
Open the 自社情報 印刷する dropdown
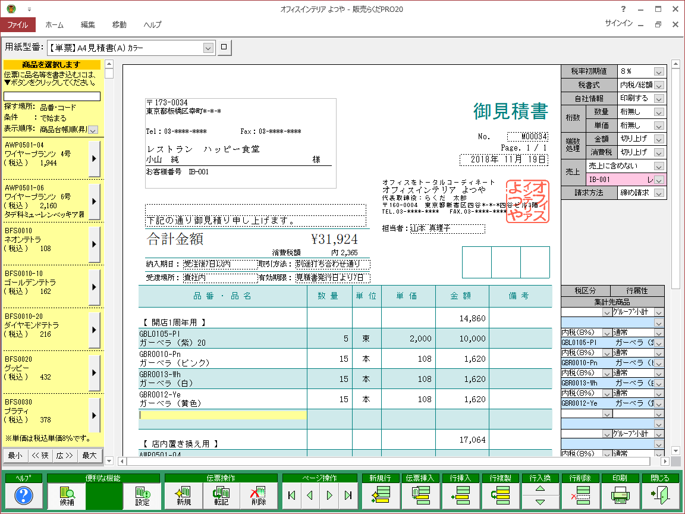point(659,99)
